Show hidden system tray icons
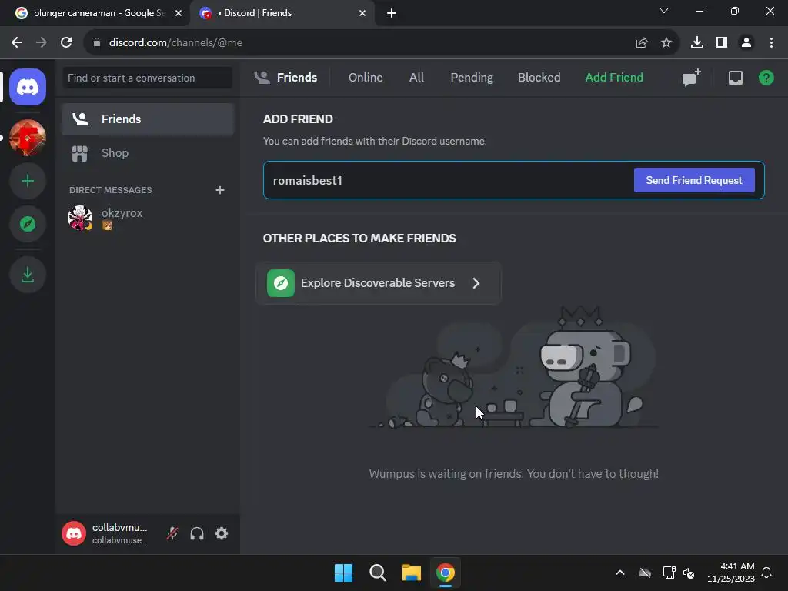The width and height of the screenshot is (788, 591). point(620,573)
